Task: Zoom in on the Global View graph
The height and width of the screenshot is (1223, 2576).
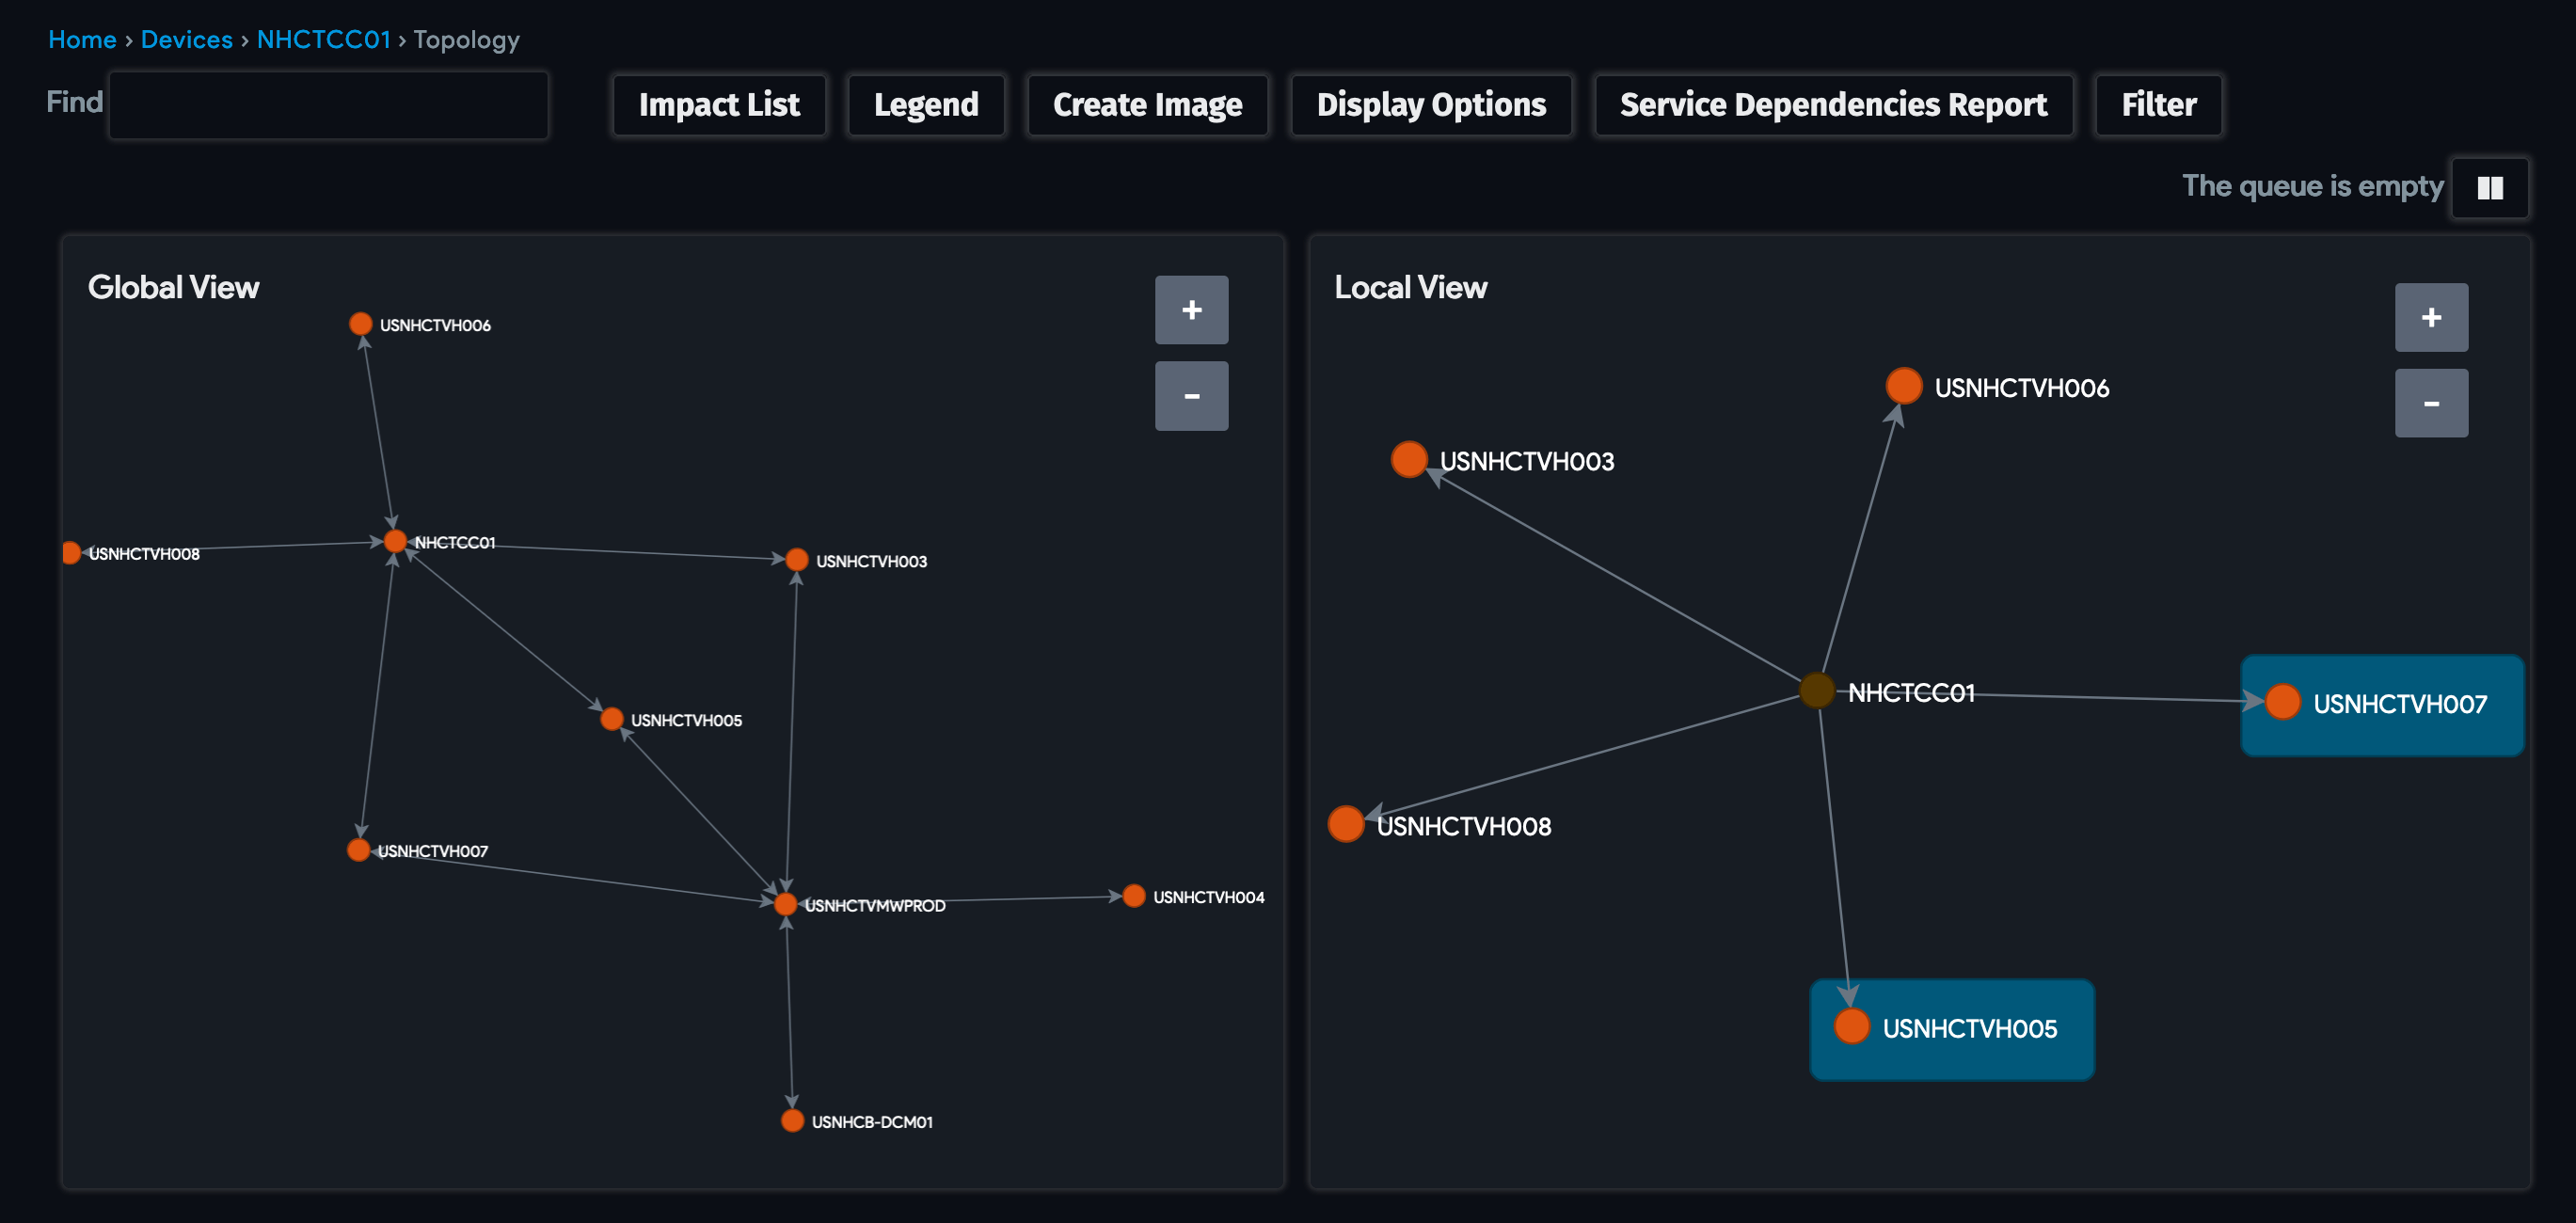Action: (1191, 310)
